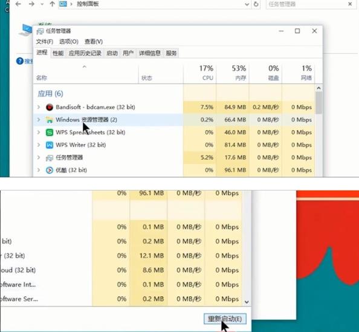Click the Explorer up-arrow navigation icon
Viewport: 359px width, 332px height.
coord(52,4)
